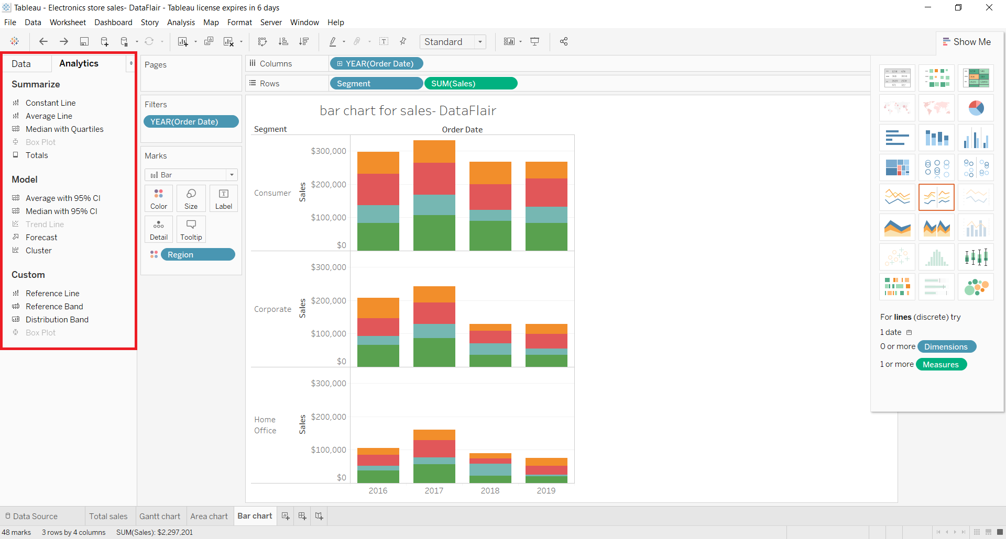Viewport: 1006px width, 539px height.
Task: Choose the treemap in Show Me
Action: 897,167
